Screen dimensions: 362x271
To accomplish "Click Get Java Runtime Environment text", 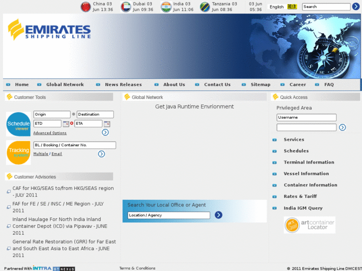I will (x=194, y=106).
